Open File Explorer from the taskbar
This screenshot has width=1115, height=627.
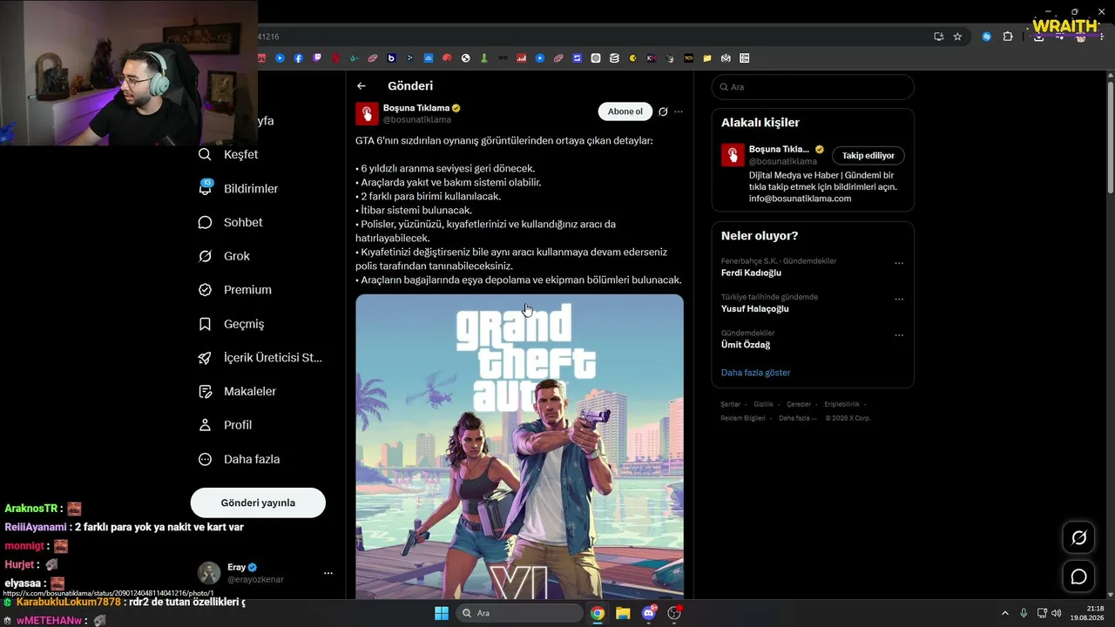pos(623,613)
